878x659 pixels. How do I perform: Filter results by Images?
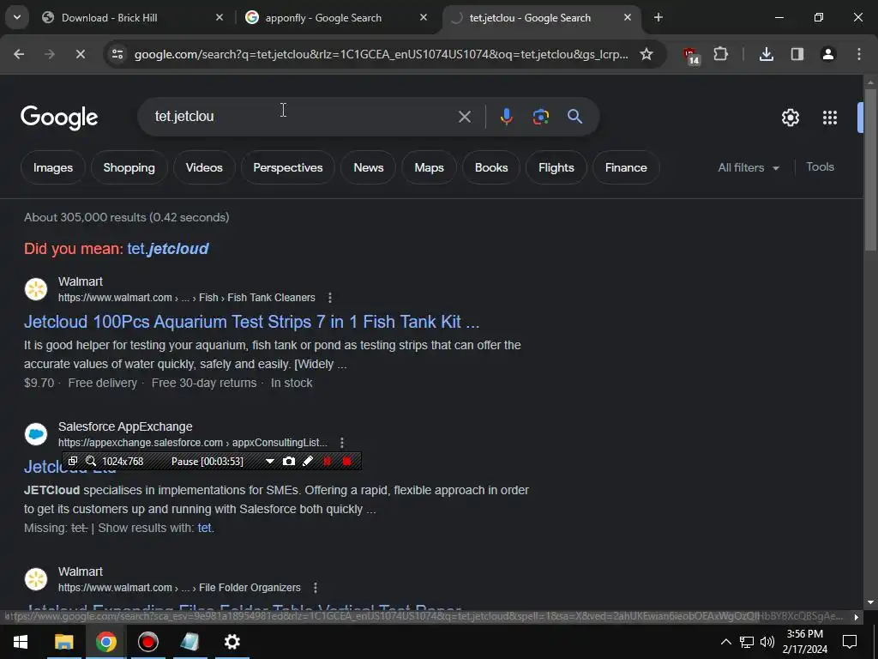coord(53,167)
